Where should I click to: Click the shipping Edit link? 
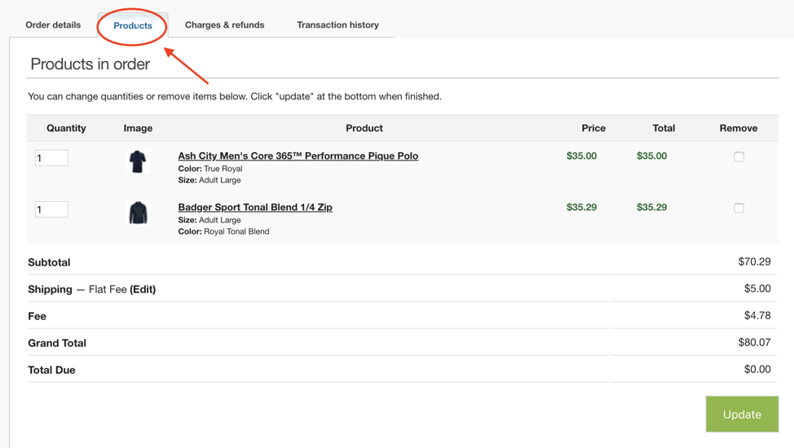(x=143, y=289)
